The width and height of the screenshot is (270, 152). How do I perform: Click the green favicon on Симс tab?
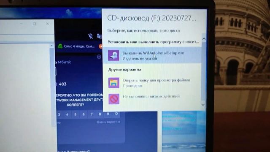[x=60, y=46]
